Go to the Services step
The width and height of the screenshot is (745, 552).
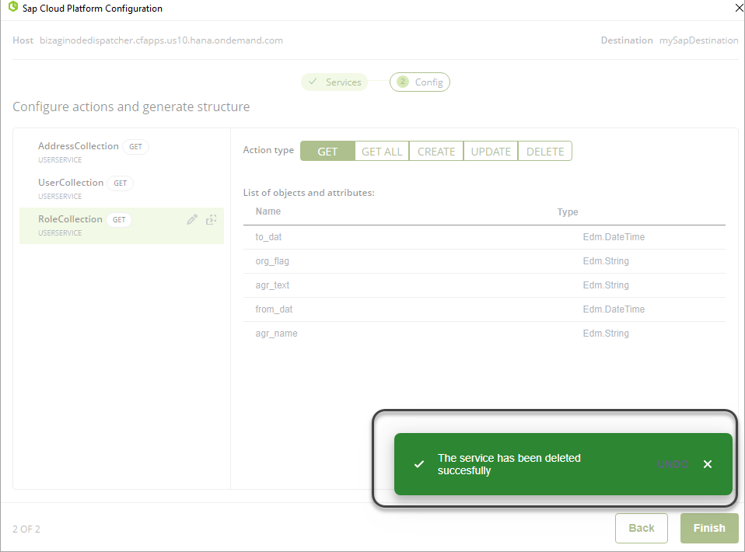tap(334, 82)
